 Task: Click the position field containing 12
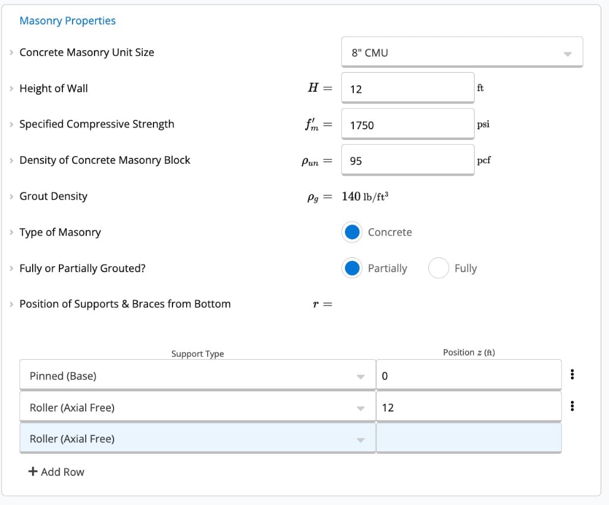469,407
